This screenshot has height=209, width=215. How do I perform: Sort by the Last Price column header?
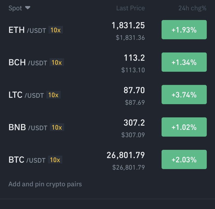pos(130,8)
